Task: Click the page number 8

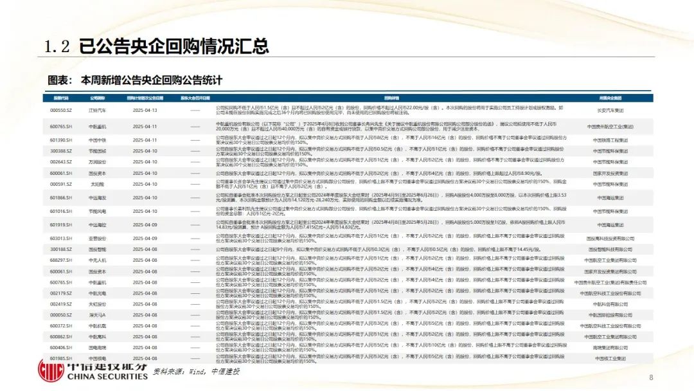Action: point(651,377)
